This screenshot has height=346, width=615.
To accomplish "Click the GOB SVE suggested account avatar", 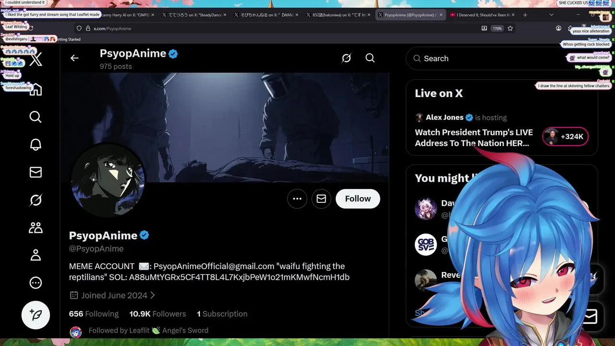I will [426, 245].
